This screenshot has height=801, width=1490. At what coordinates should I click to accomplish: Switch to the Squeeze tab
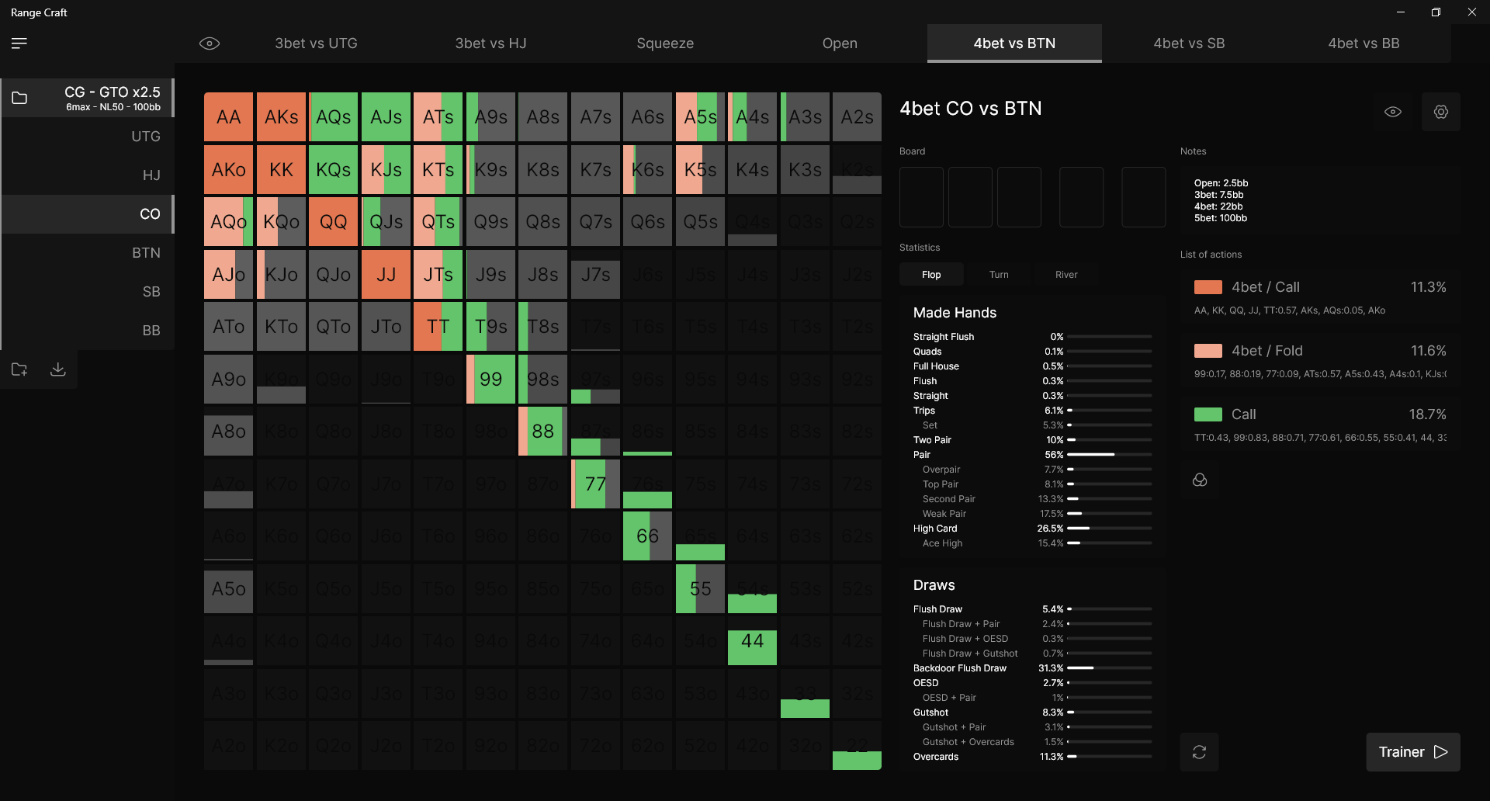click(x=665, y=43)
